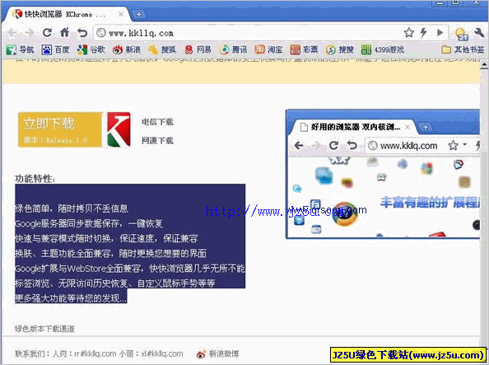The height and width of the screenshot is (365, 489).
Task: Expand the 其他书签 folder
Action: [463, 49]
